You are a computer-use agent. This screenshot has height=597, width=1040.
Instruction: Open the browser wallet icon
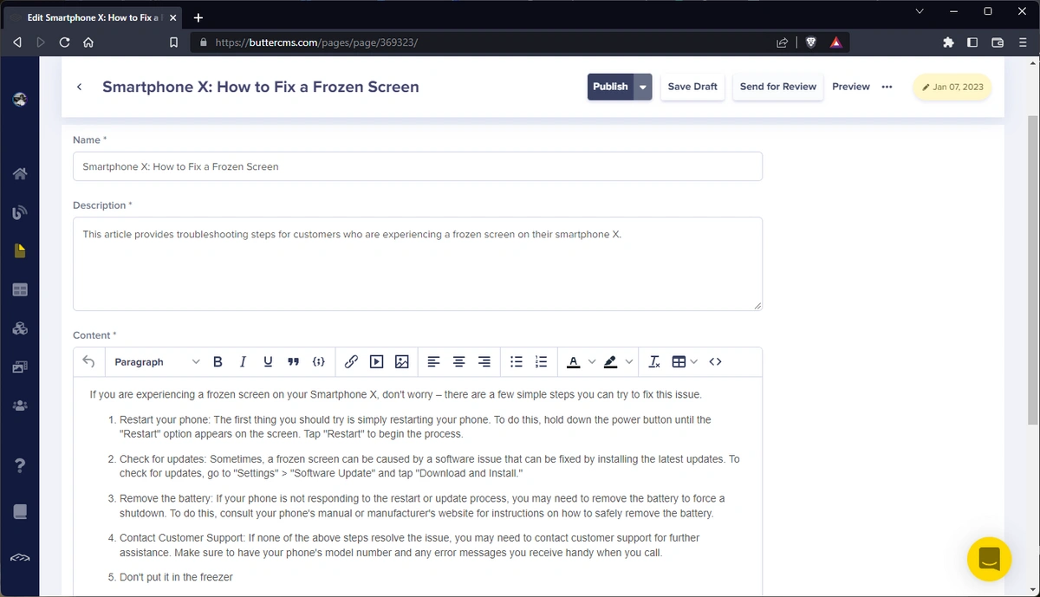[998, 42]
